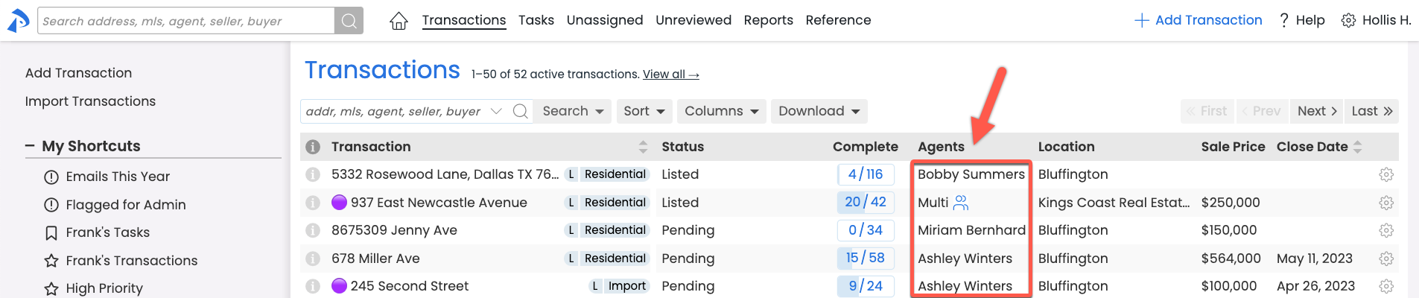Open the Download dropdown menu
Screen dimensions: 1419x298
click(x=819, y=112)
